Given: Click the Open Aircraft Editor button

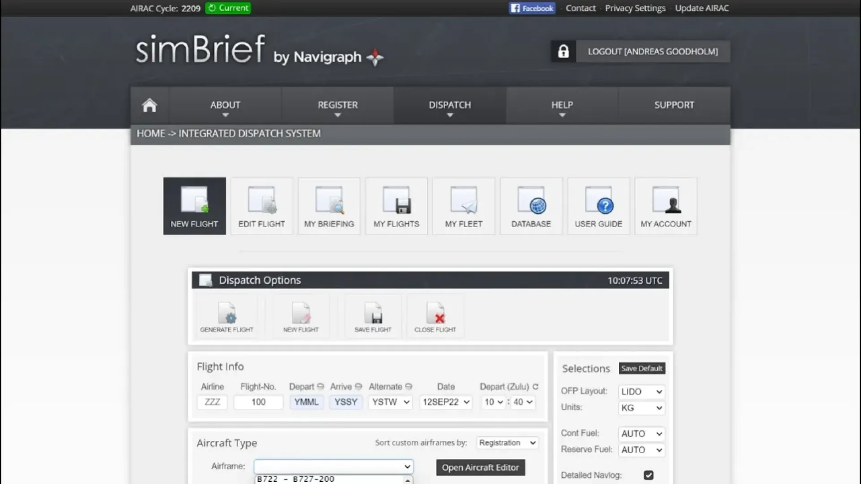Looking at the screenshot, I should point(480,467).
